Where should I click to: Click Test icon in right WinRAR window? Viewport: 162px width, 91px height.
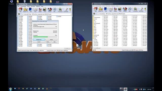[x=106, y=9]
